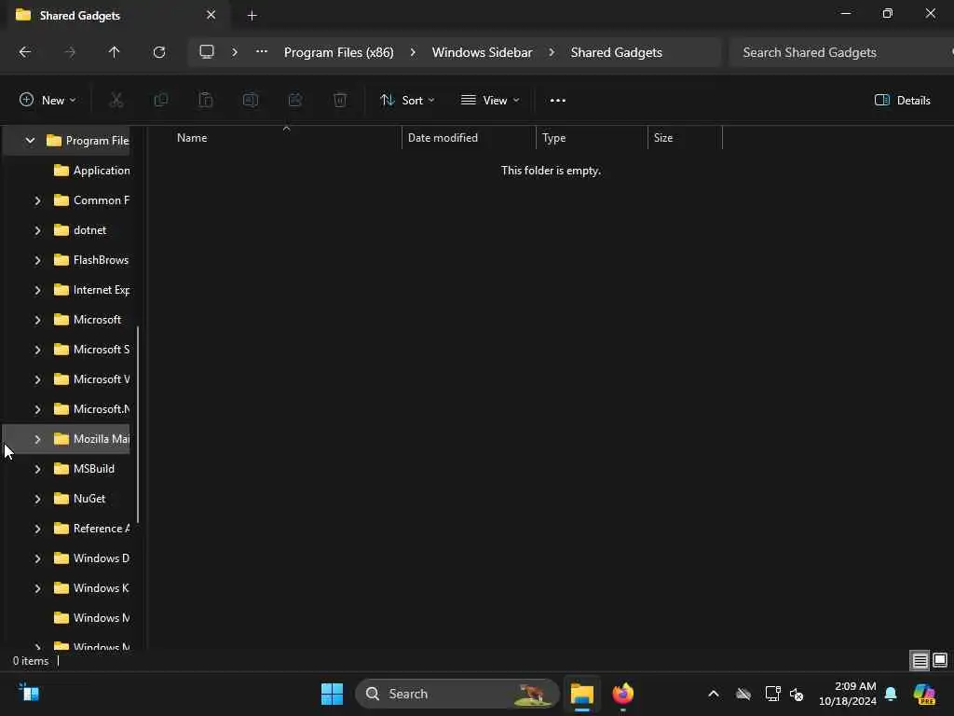This screenshot has height=716, width=954.
Task: Expand the Mozilla Mai folder node
Action: (37, 439)
